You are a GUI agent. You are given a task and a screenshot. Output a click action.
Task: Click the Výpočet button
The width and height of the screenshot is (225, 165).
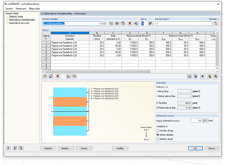[x=48, y=148]
